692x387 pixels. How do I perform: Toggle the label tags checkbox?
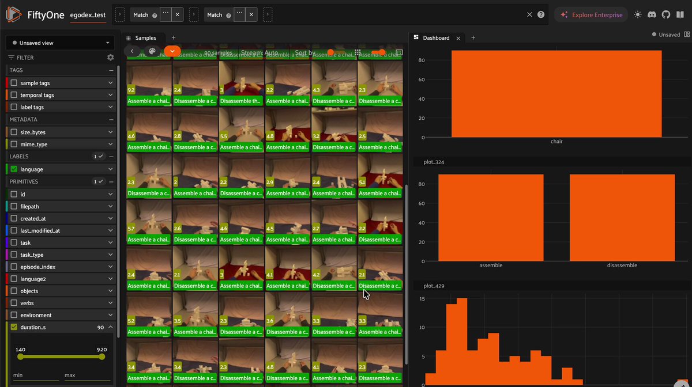pyautogui.click(x=14, y=107)
